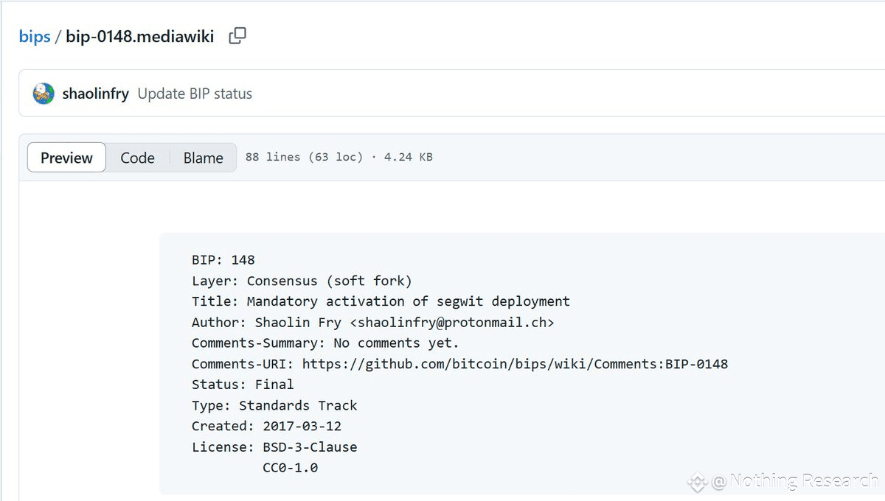Click the "Status: Final" line
This screenshot has height=501, width=885.
(x=243, y=385)
